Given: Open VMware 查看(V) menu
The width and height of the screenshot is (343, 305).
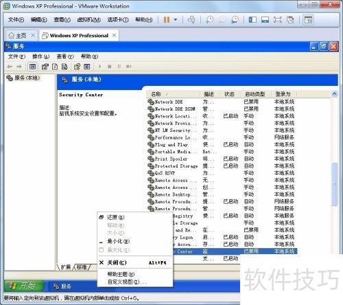Looking at the screenshot, I should (62, 20).
